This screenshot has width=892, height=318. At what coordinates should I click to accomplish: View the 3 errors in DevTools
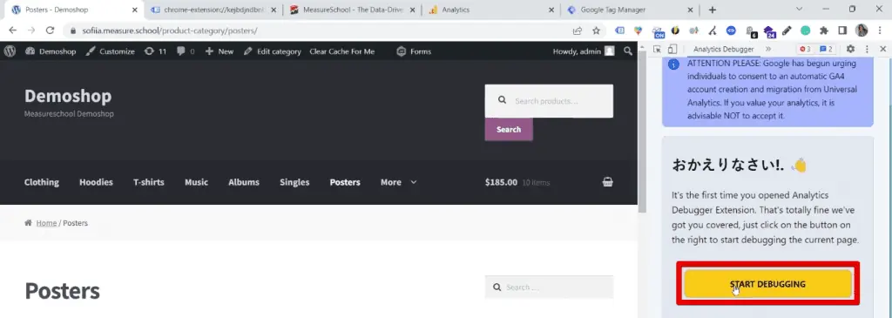click(805, 50)
